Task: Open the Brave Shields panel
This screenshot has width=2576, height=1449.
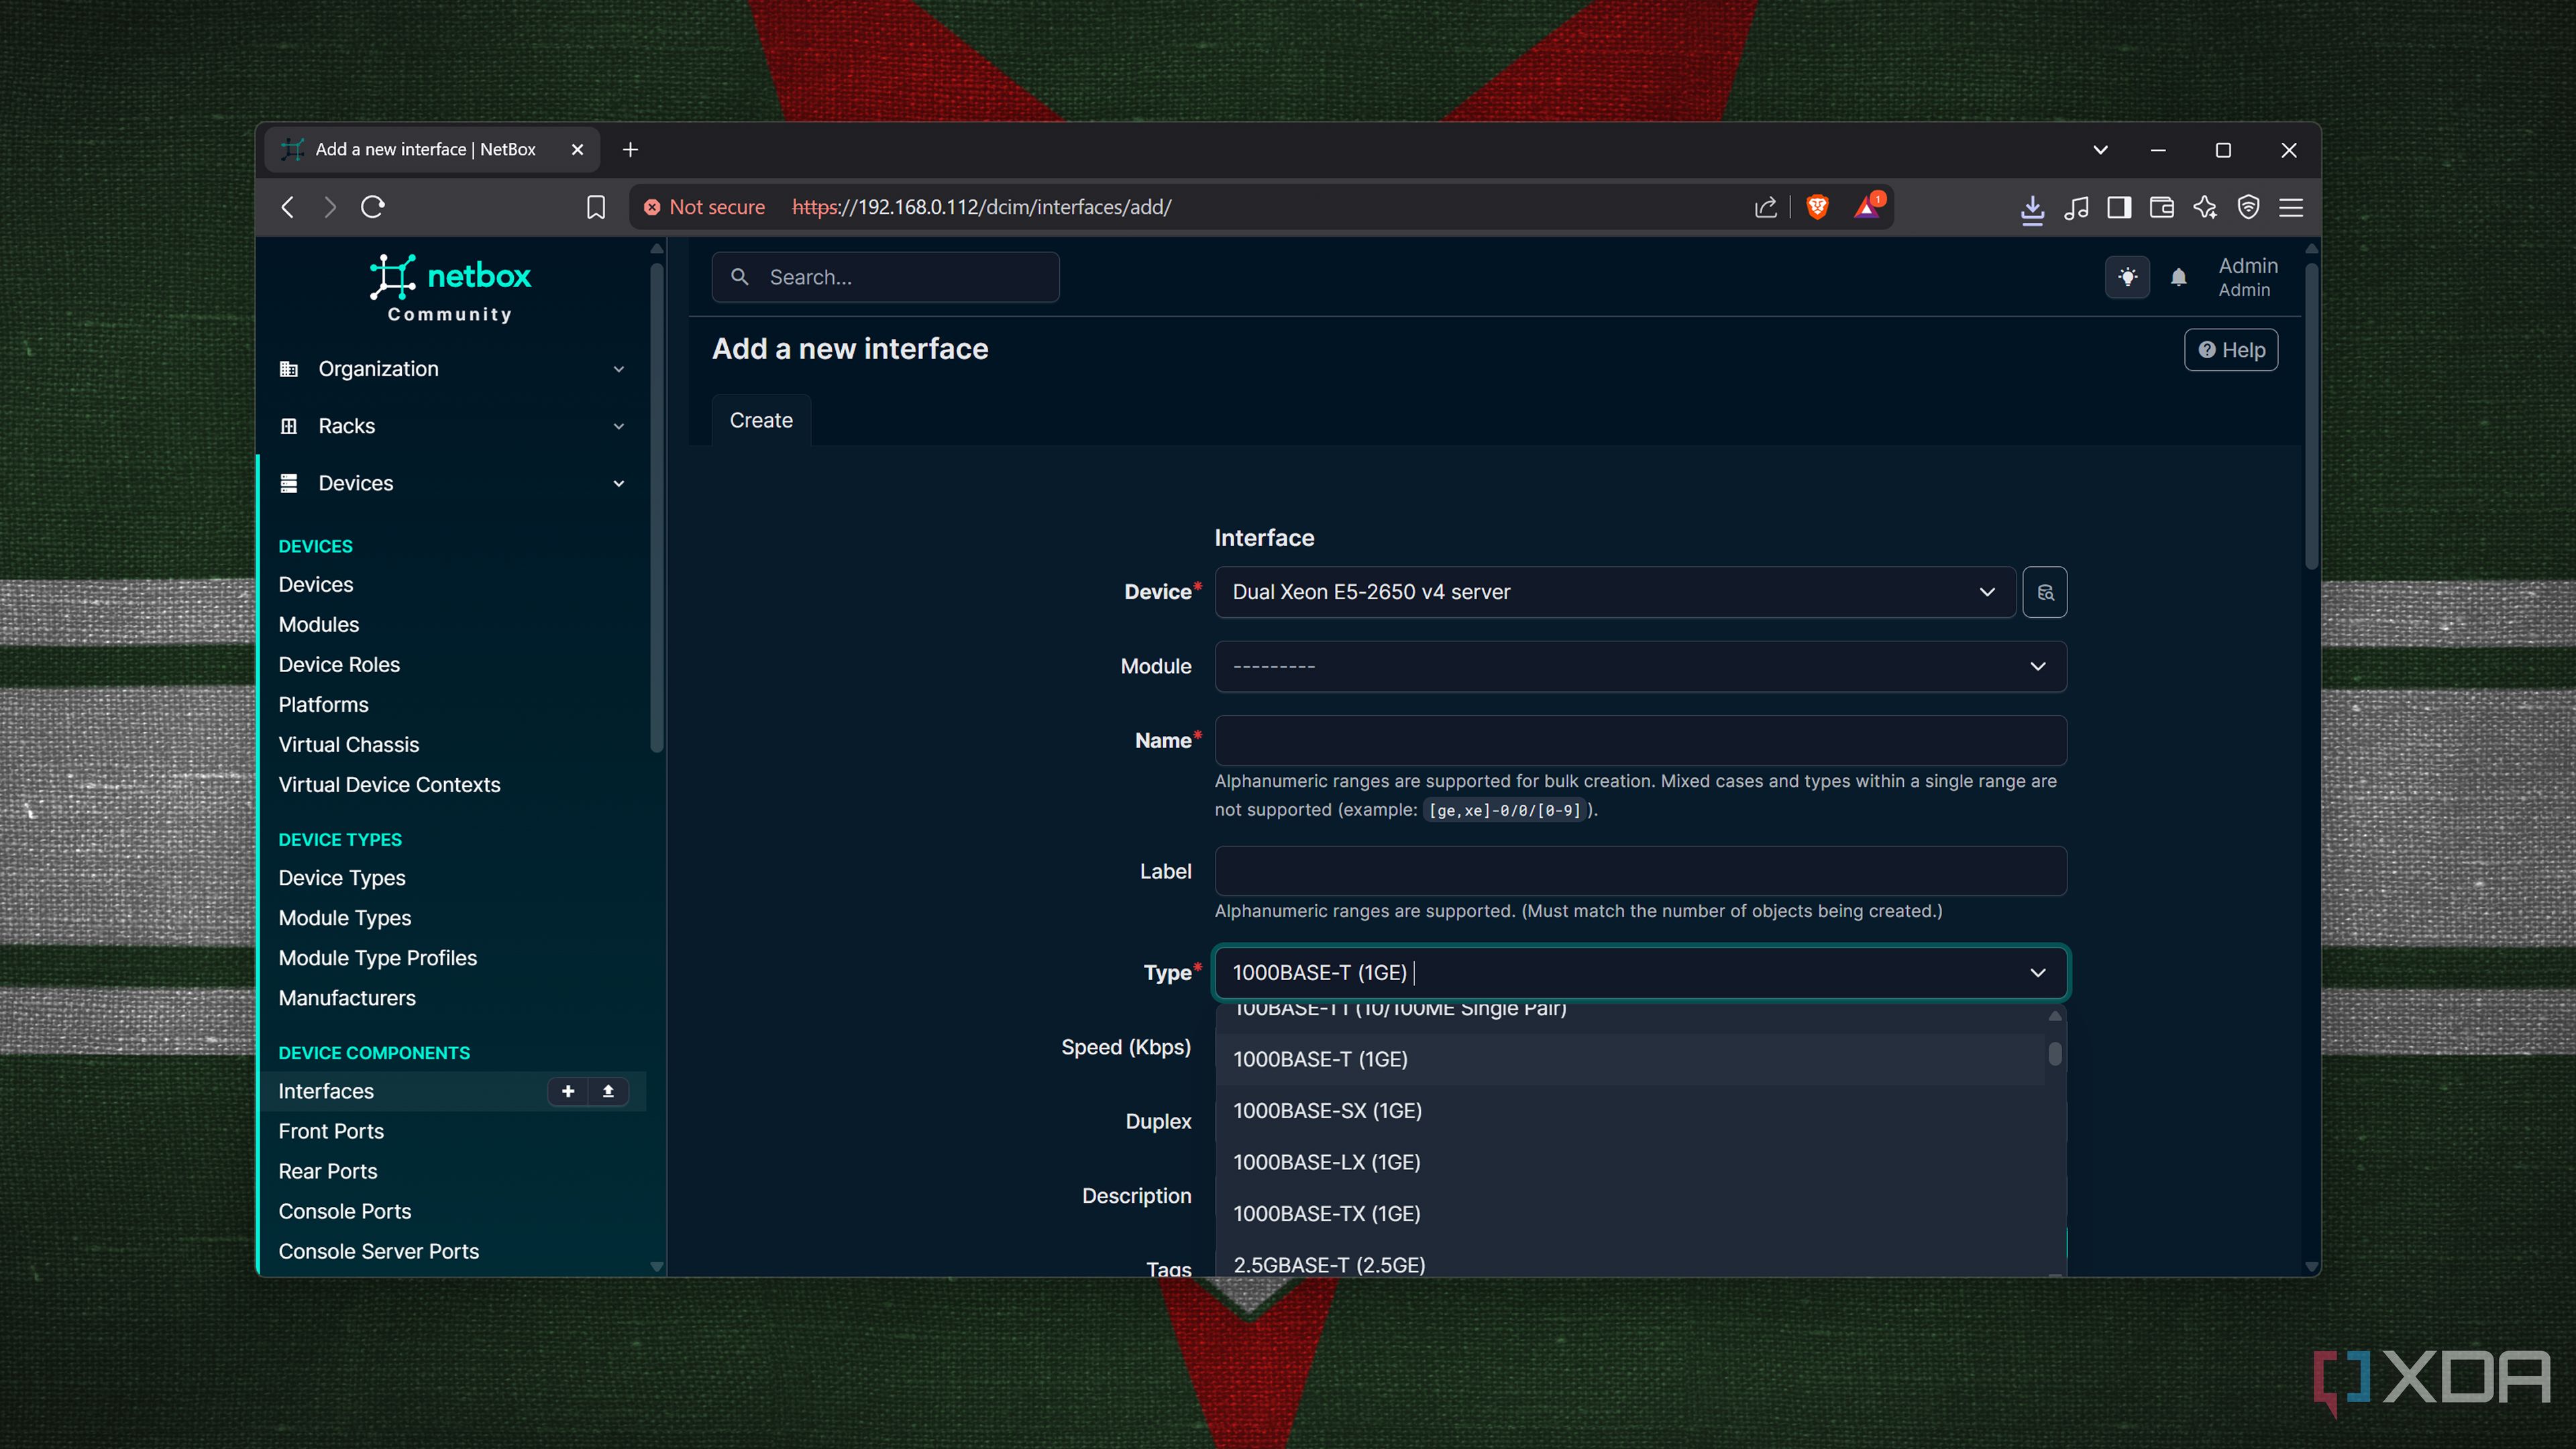Action: pyautogui.click(x=1817, y=207)
